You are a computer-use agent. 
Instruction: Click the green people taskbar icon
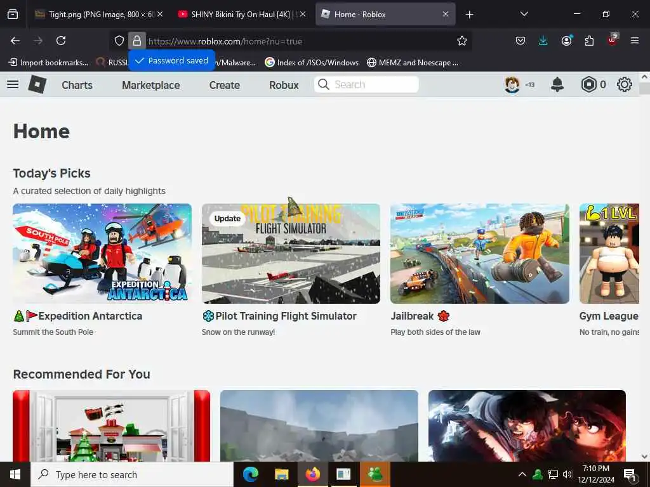tap(375, 474)
